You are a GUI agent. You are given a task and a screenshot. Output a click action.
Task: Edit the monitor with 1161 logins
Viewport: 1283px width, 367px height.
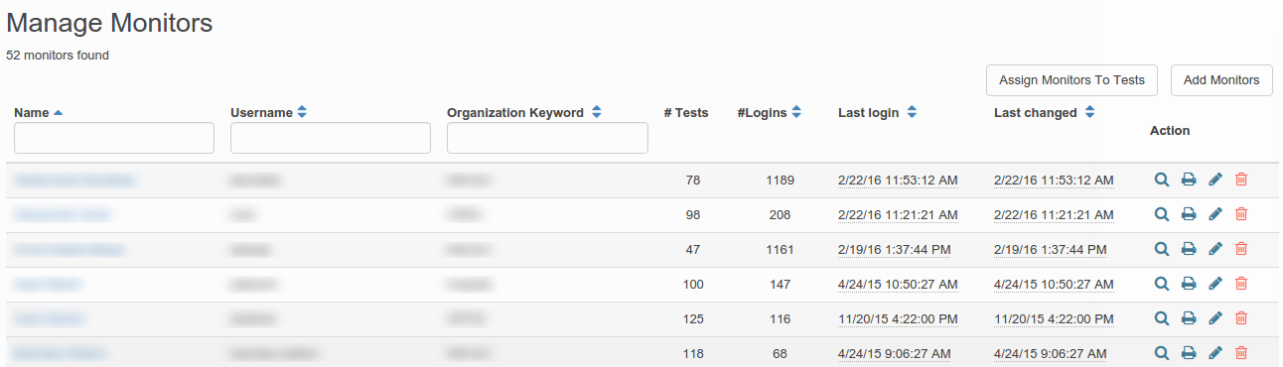pyautogui.click(x=1214, y=249)
